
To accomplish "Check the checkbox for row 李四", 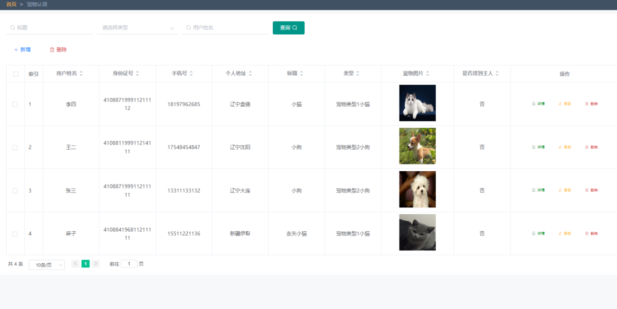I will coord(15,104).
